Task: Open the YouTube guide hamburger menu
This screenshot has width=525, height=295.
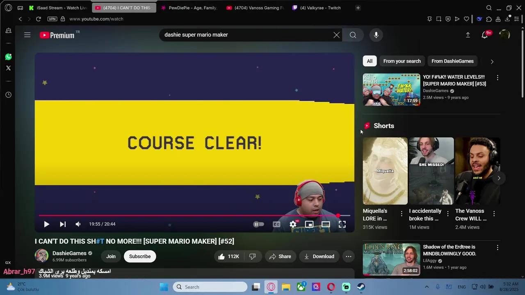Action: click(x=27, y=35)
